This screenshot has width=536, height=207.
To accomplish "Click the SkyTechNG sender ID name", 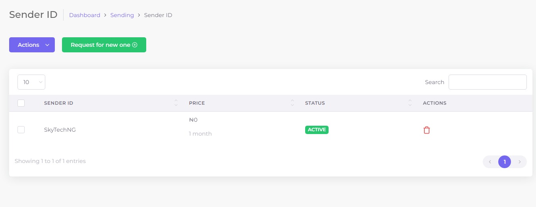I will [60, 130].
